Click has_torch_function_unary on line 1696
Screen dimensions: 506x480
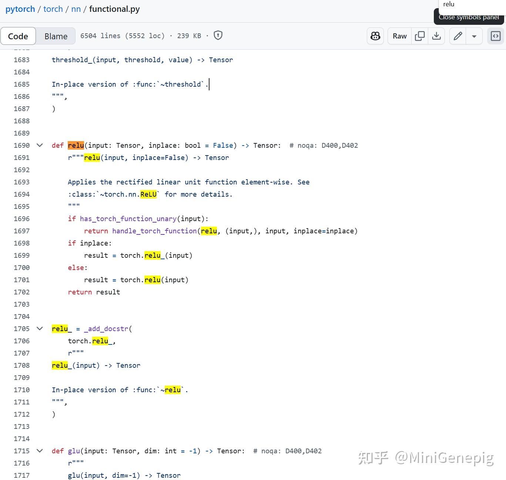(x=128, y=219)
